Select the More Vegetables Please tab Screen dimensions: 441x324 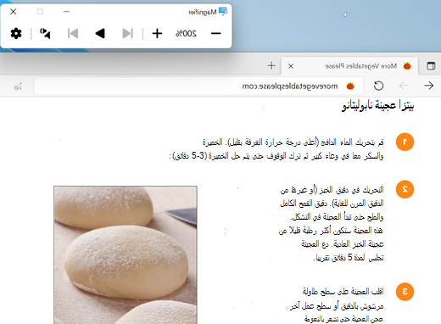click(x=350, y=66)
